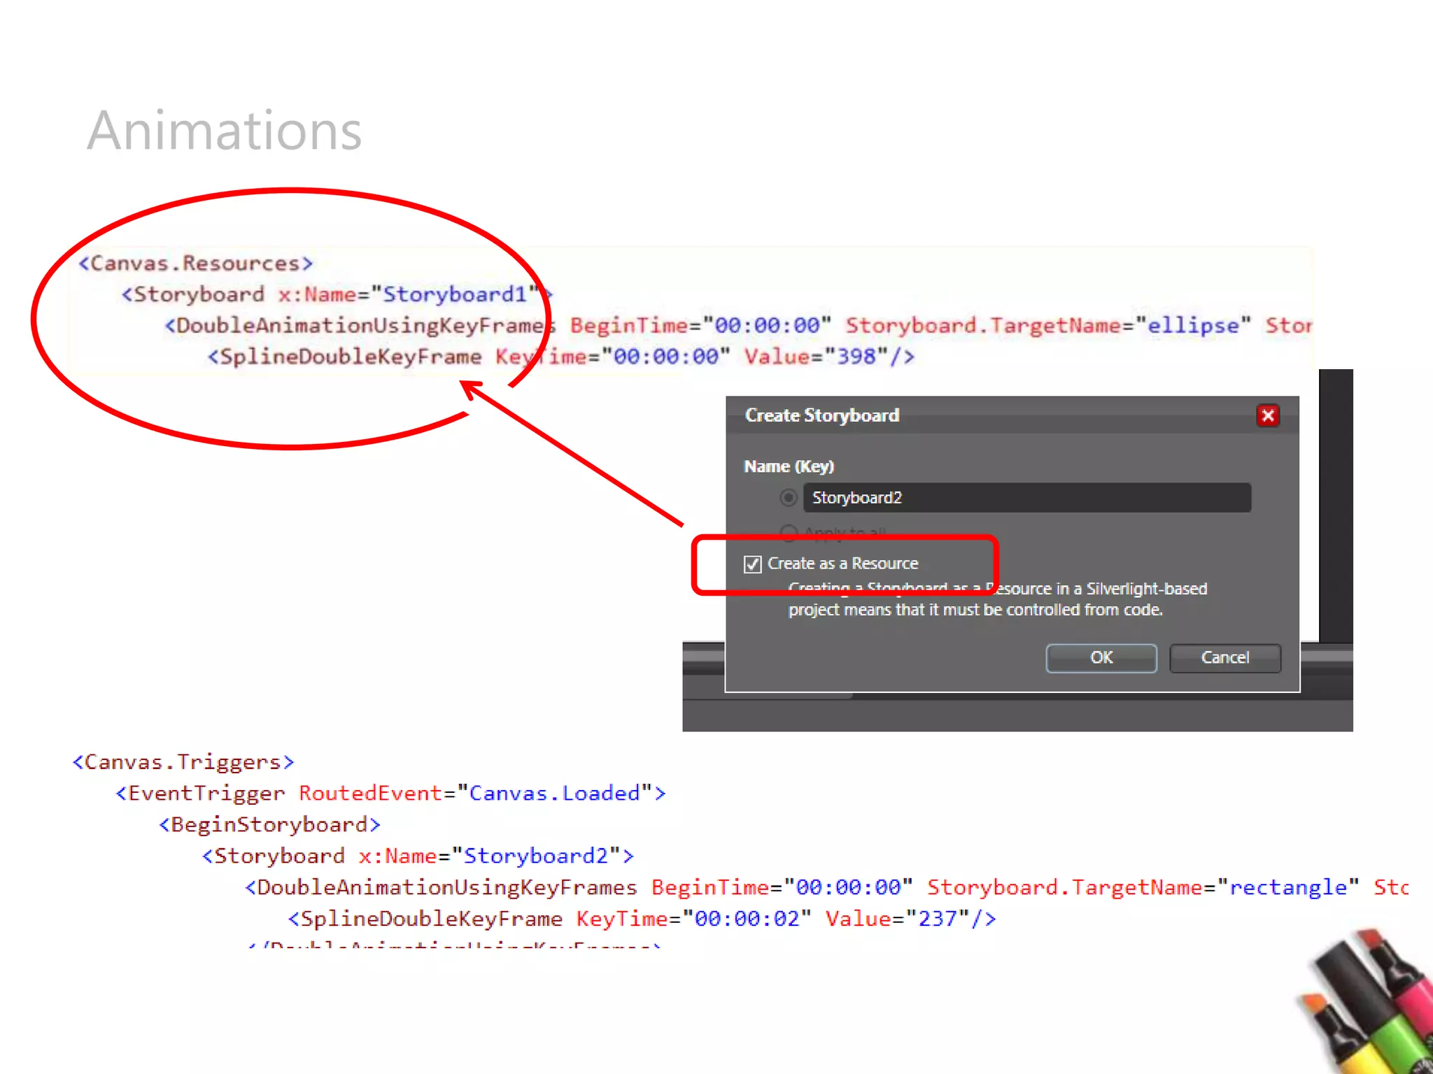
Task: Click OK in Create Storyboard dialog
Action: [x=1101, y=658]
